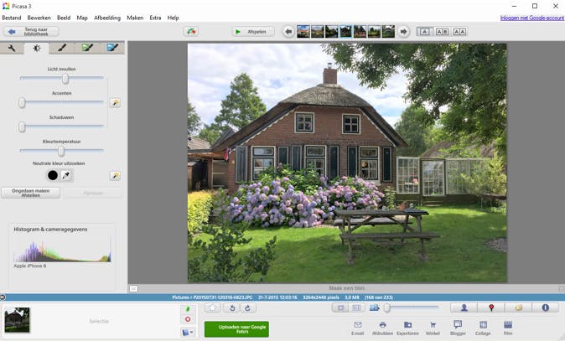Switch to single image view 'A'
The width and height of the screenshot is (565, 341).
[x=424, y=32]
